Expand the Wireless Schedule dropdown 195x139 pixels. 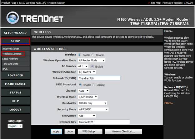(x=87, y=72)
